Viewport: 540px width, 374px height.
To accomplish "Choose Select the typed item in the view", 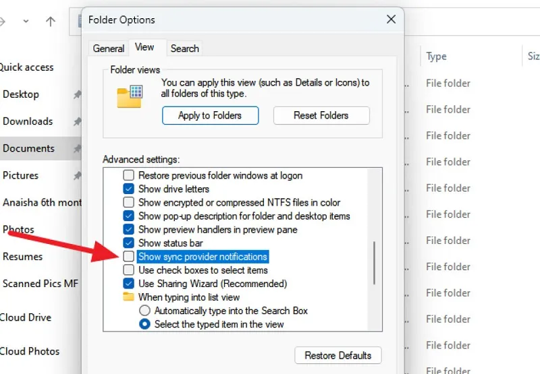I will [x=144, y=324].
